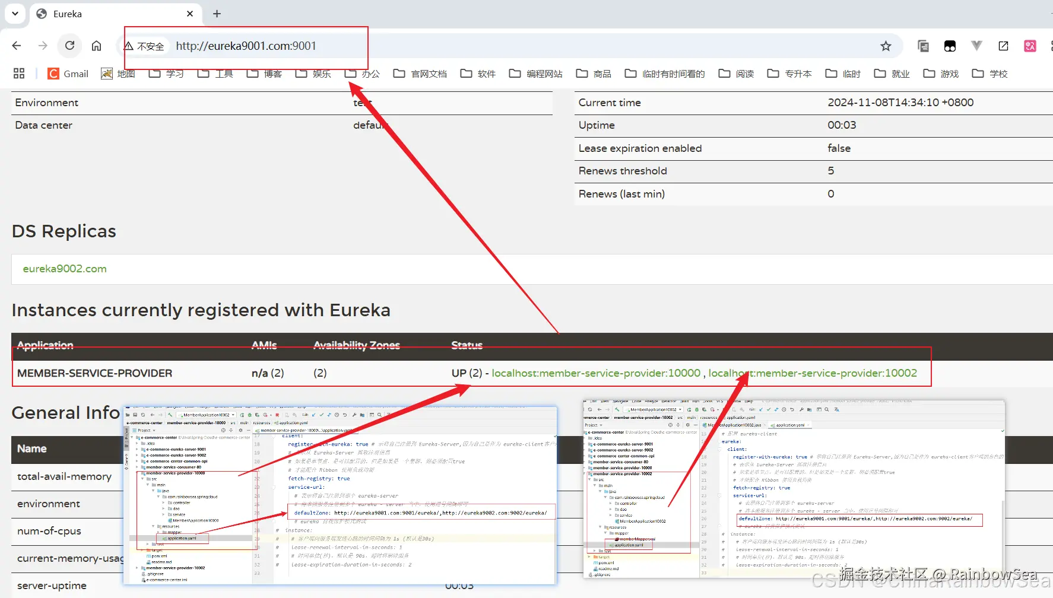Open the browser home page

tap(96, 46)
